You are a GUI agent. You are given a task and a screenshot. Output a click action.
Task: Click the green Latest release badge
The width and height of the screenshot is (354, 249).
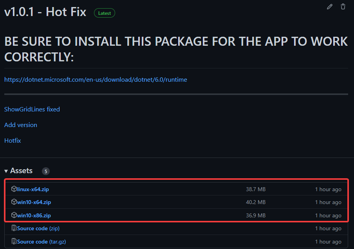(105, 13)
